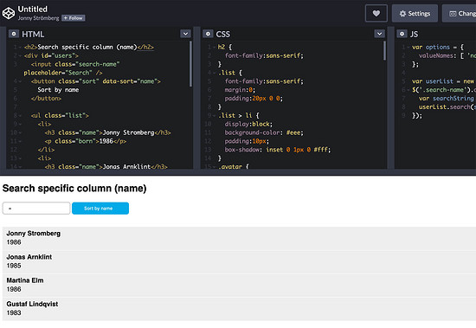The height and width of the screenshot is (328, 476).
Task: Love this pen with heart icon
Action: (x=376, y=13)
